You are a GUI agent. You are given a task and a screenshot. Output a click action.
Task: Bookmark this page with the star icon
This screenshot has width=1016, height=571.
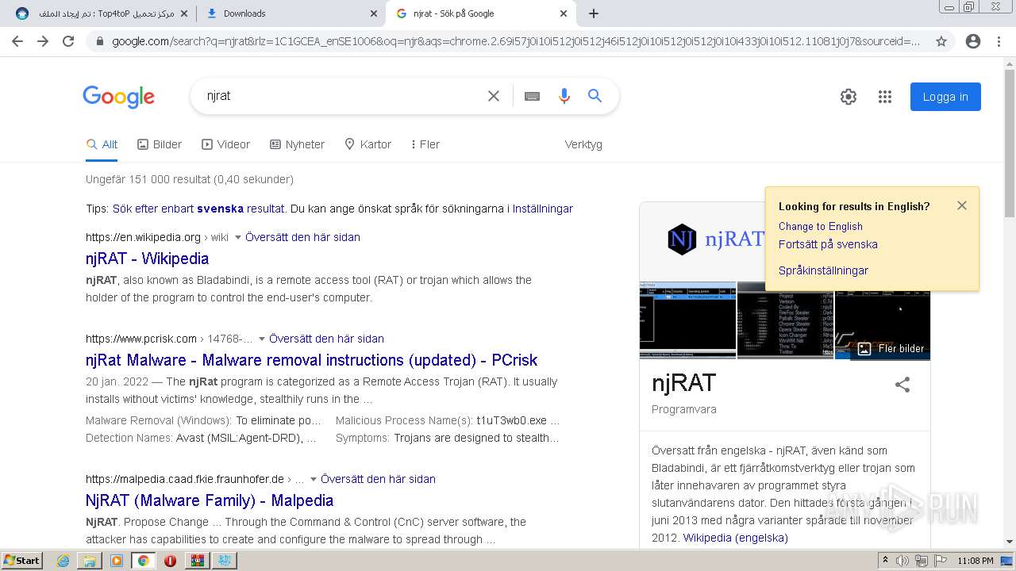pyautogui.click(x=941, y=41)
